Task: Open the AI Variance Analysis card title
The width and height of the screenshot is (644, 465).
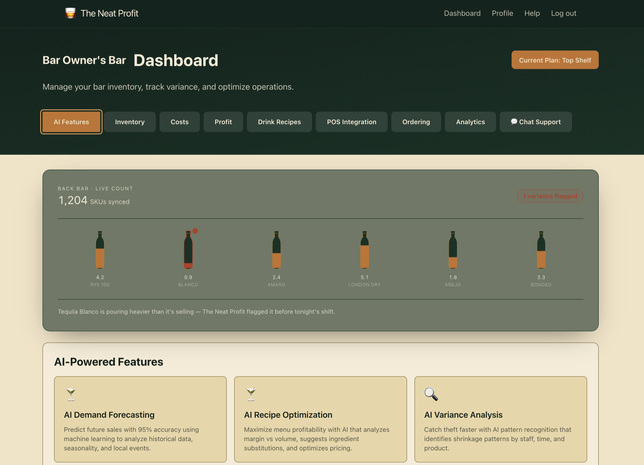Action: 463,415
